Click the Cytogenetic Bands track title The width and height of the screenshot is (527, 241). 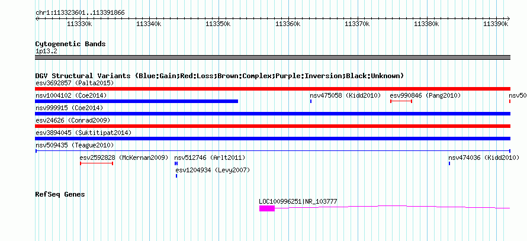click(70, 44)
